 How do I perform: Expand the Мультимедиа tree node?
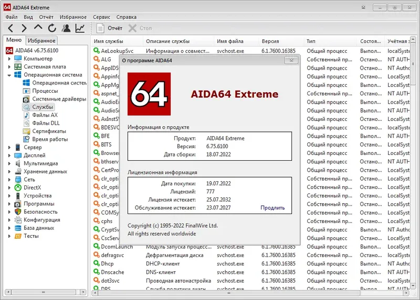coord(9,163)
